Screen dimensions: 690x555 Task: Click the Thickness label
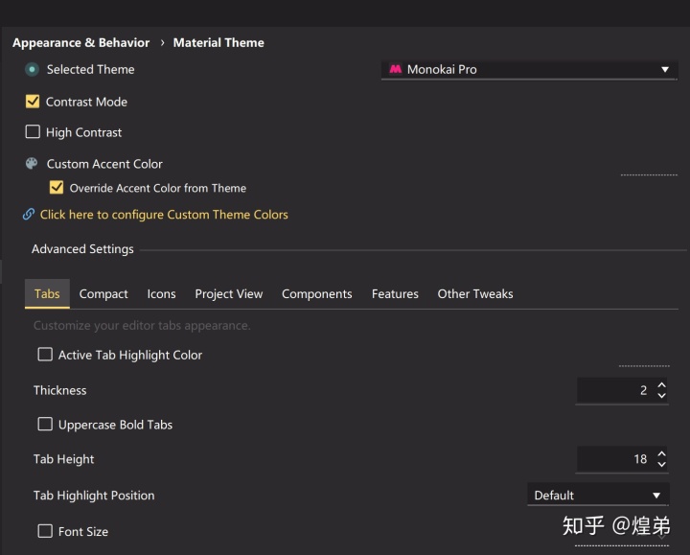point(59,390)
